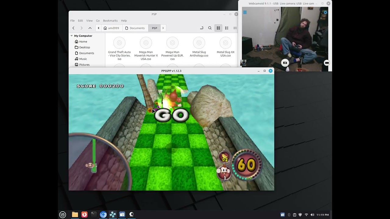Open the screenshot tool in the taskbar
This screenshot has width=390, height=219.
click(x=122, y=214)
